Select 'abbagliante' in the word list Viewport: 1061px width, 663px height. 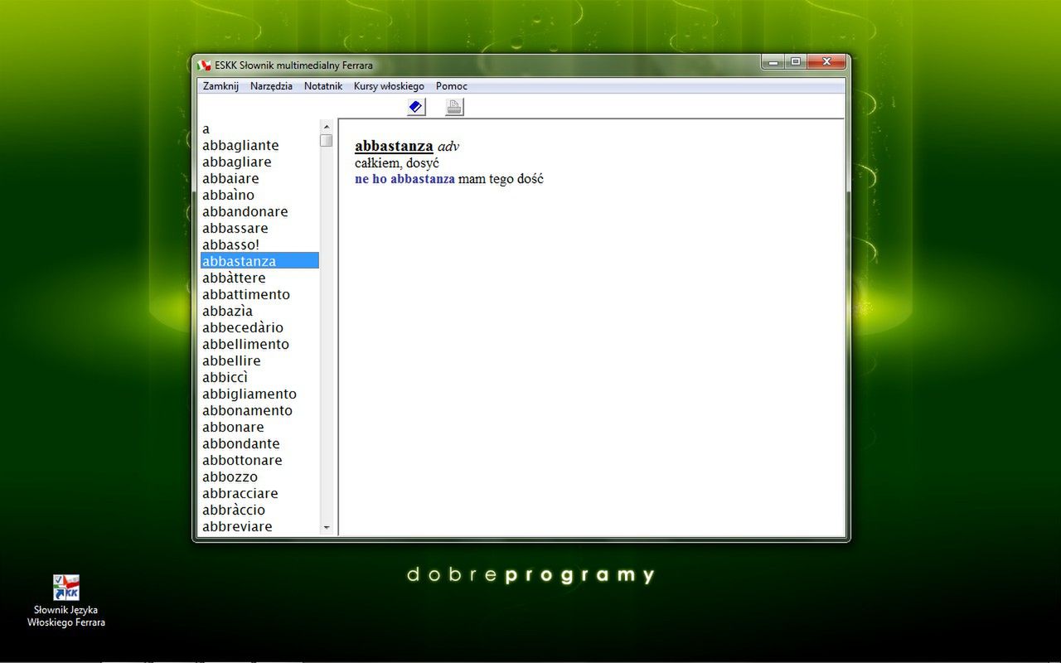pyautogui.click(x=259, y=145)
